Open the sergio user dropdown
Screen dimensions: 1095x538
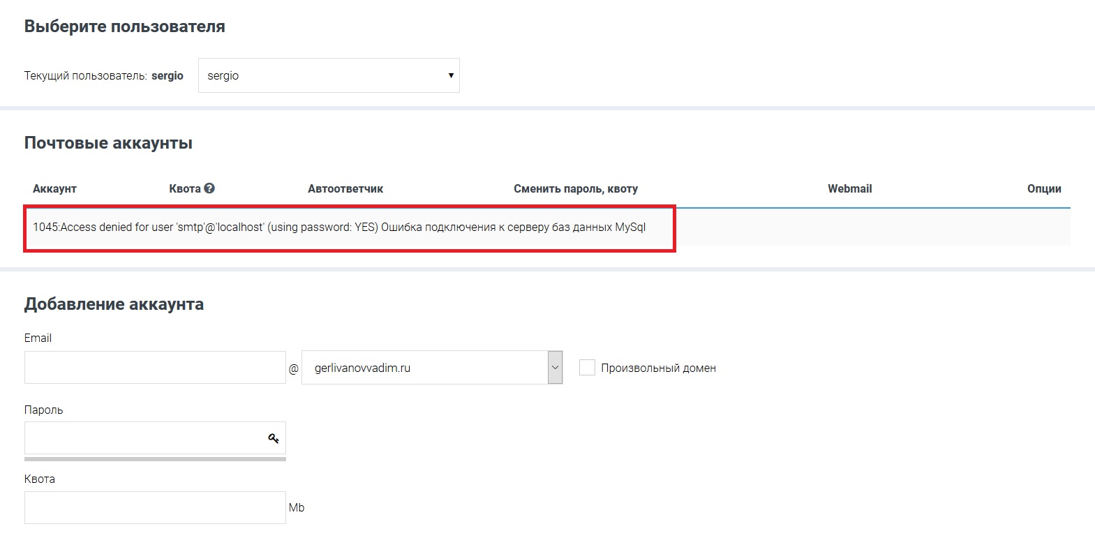(x=328, y=75)
